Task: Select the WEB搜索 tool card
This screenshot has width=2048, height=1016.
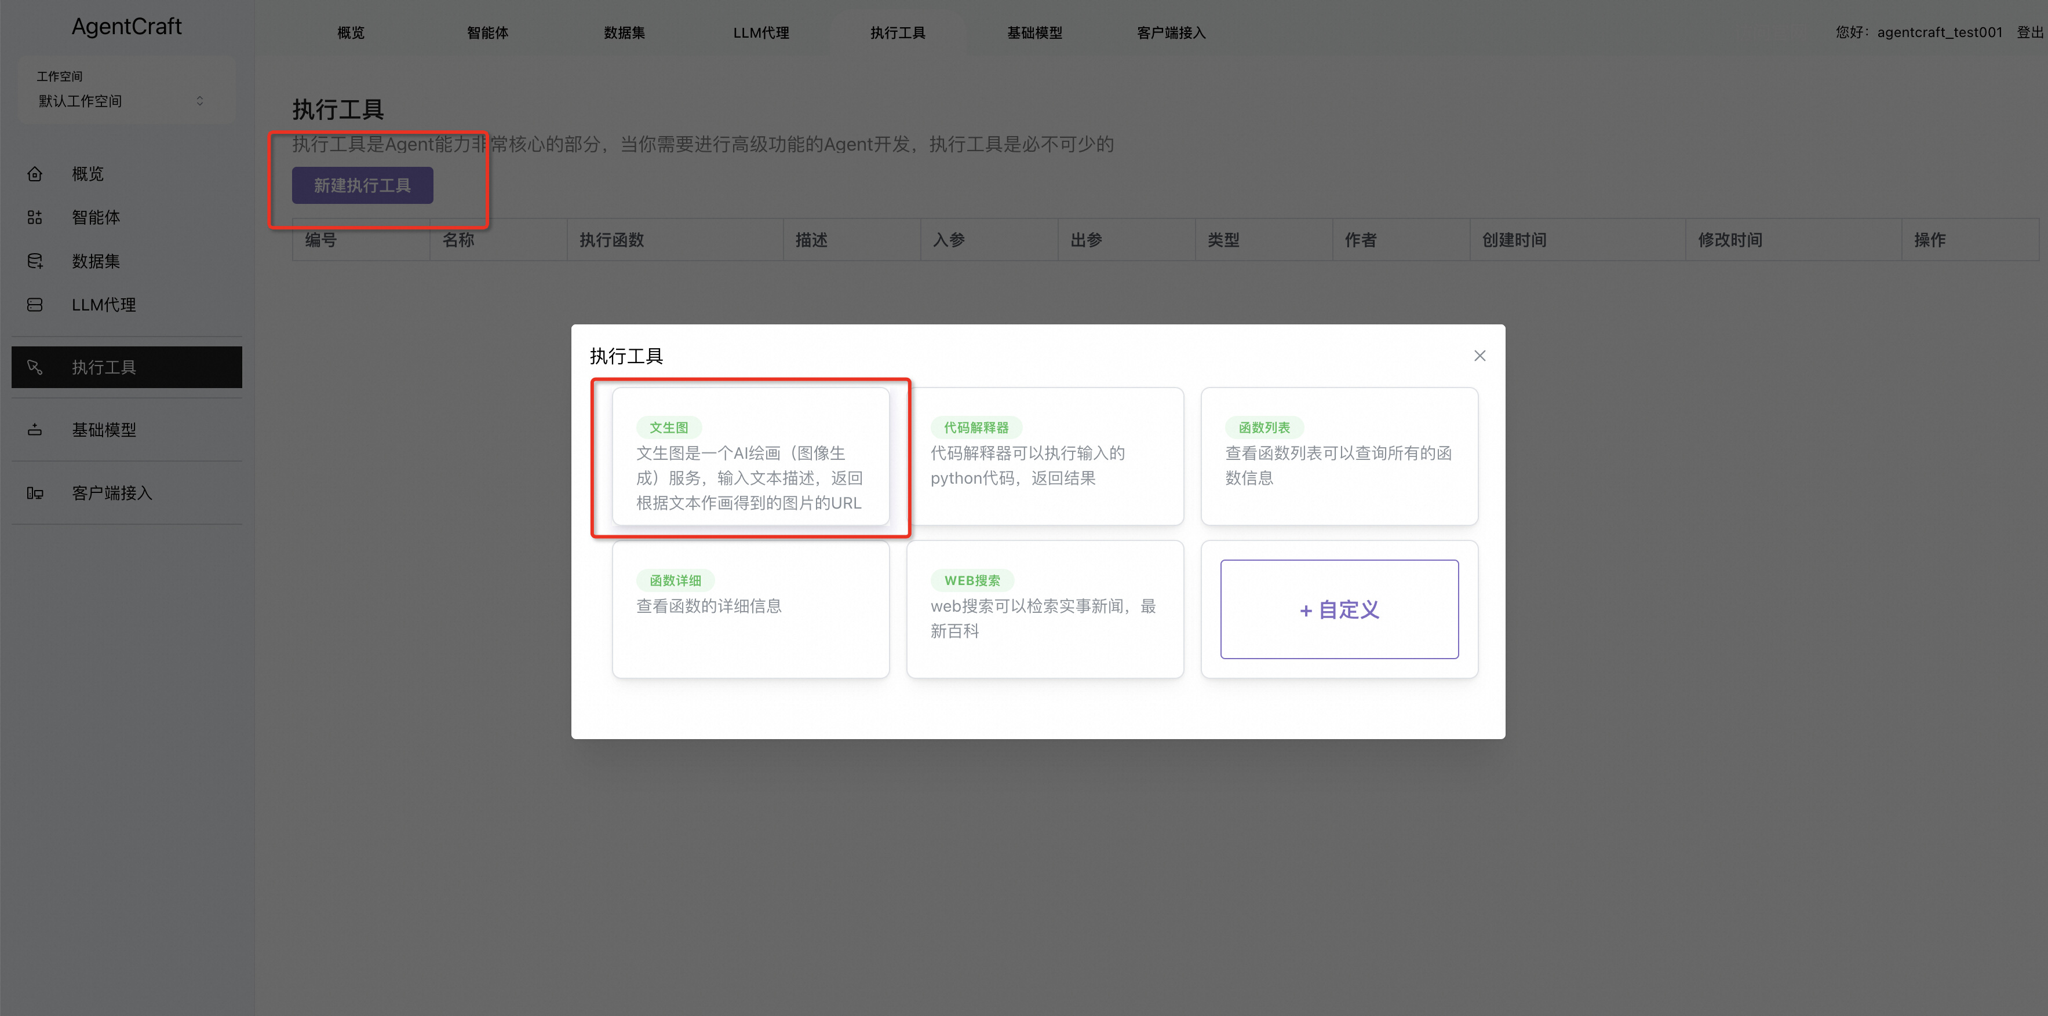Action: click(x=1045, y=609)
